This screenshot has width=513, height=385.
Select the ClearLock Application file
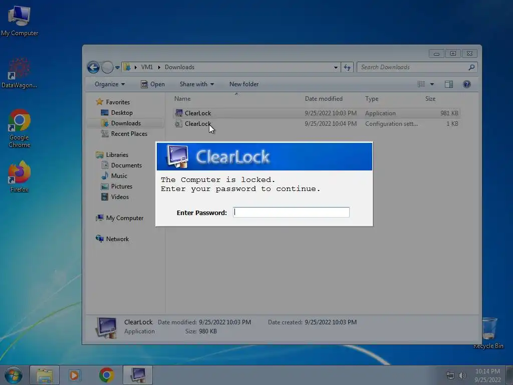pos(317,113)
